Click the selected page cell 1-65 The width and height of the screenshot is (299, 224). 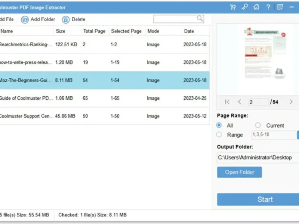pyautogui.click(x=115, y=98)
